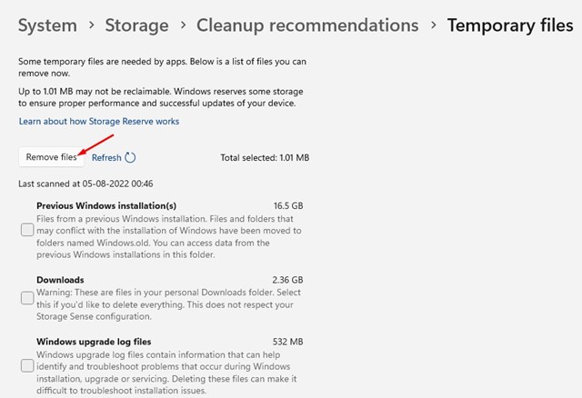Navigate to Storage breadcrumb
This screenshot has height=398, width=582.
137,25
